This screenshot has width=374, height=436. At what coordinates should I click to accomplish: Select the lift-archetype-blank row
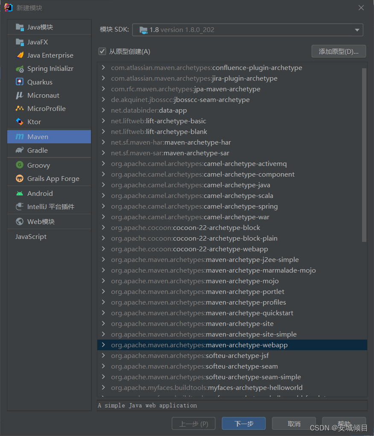point(232,131)
